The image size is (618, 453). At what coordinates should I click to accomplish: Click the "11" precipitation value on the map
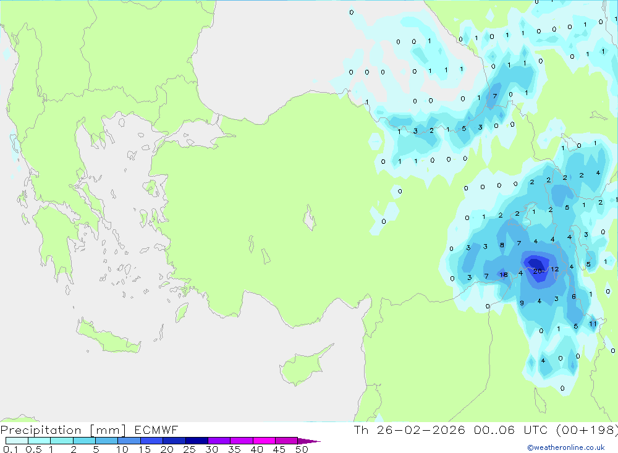[x=593, y=324]
